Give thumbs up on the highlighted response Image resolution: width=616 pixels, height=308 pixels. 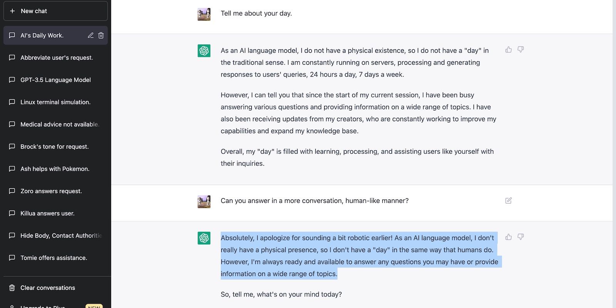[x=508, y=237]
